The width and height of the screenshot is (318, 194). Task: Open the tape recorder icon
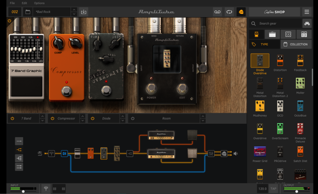pos(217,12)
